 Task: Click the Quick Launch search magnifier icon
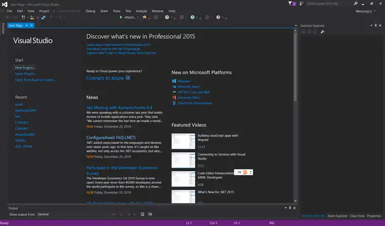click(356, 4)
